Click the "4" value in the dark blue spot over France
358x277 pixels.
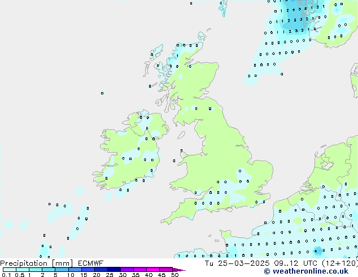[x=316, y=251]
